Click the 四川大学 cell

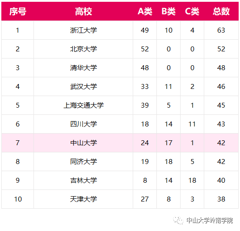(84, 124)
